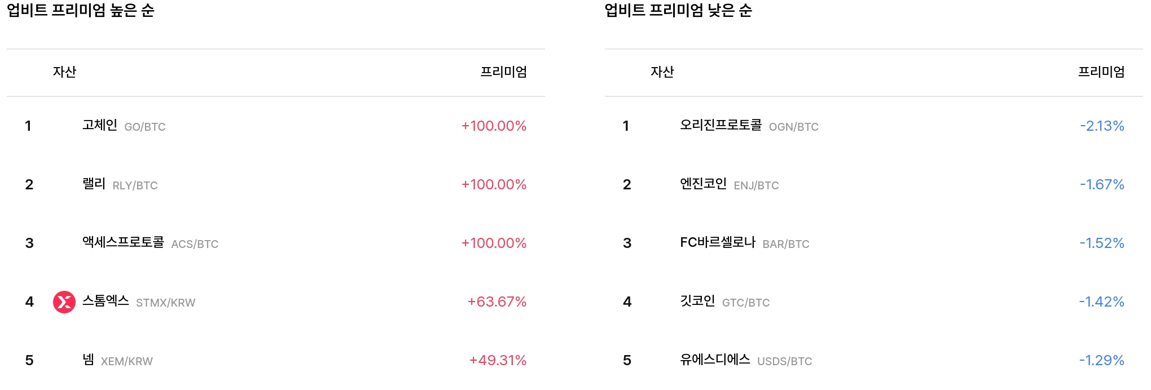
Task: Click the red STMX coin icon
Action: click(x=64, y=302)
